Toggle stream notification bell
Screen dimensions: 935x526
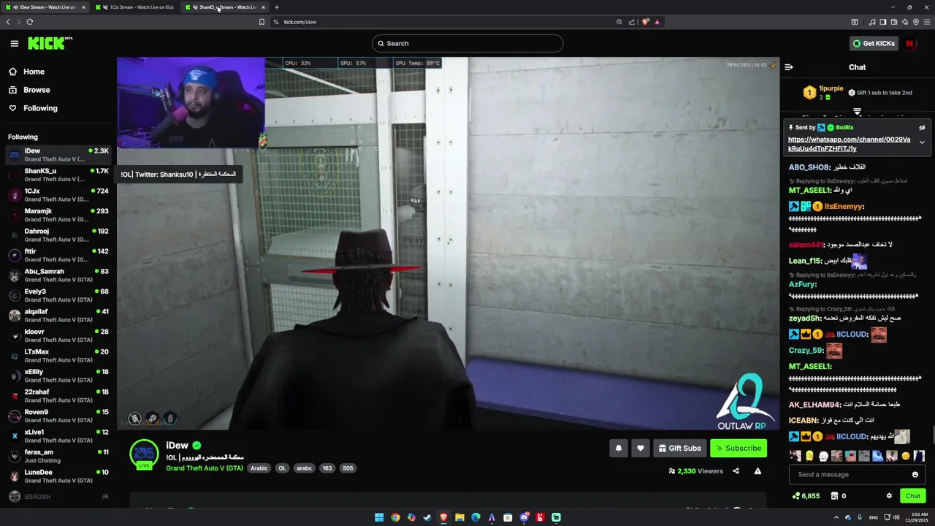point(619,448)
